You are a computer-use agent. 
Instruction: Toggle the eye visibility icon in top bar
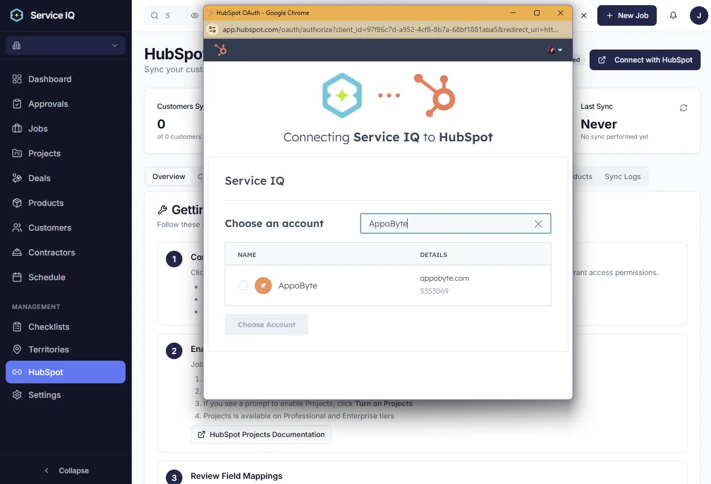click(x=195, y=15)
